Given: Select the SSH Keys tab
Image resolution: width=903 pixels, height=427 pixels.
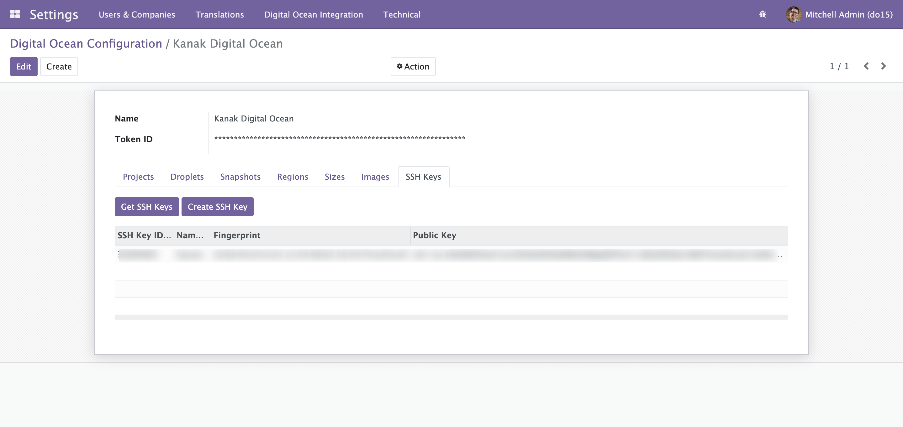Looking at the screenshot, I should (x=423, y=177).
